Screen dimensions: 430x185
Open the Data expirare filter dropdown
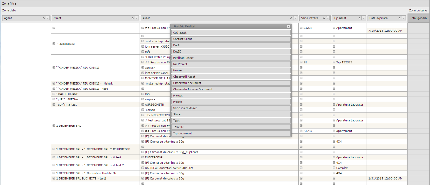click(x=403, y=18)
